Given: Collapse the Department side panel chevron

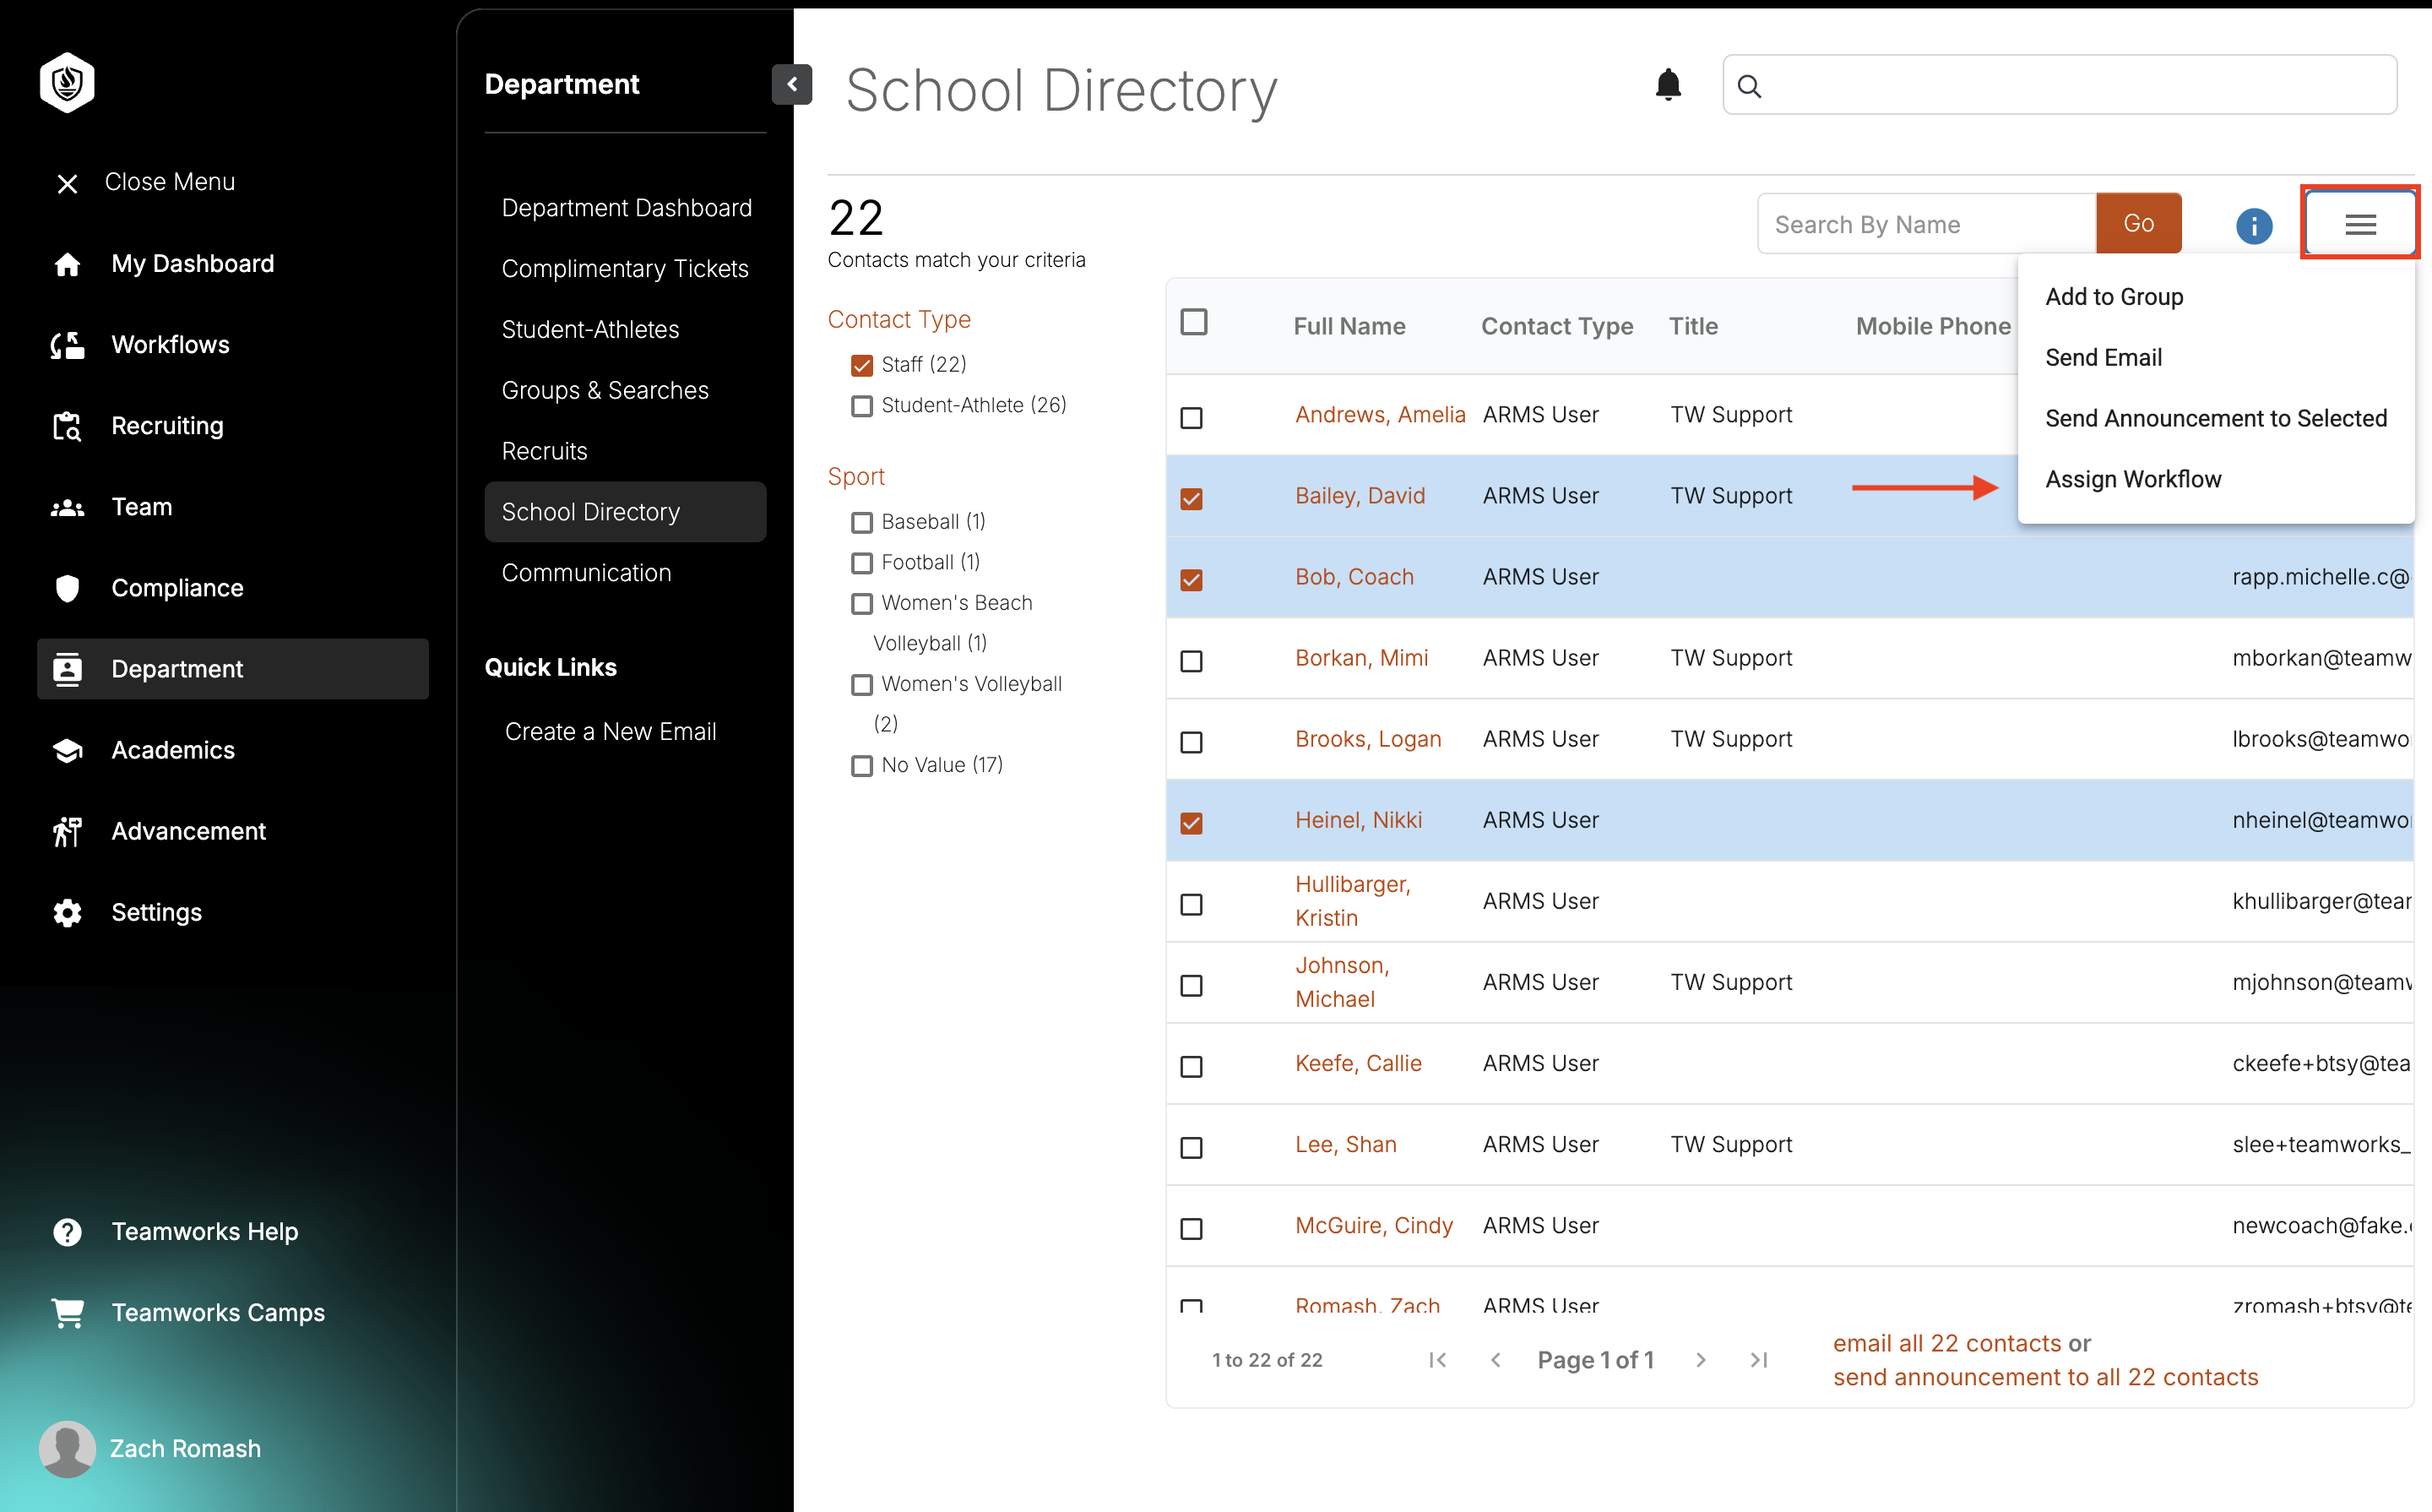Looking at the screenshot, I should [792, 84].
